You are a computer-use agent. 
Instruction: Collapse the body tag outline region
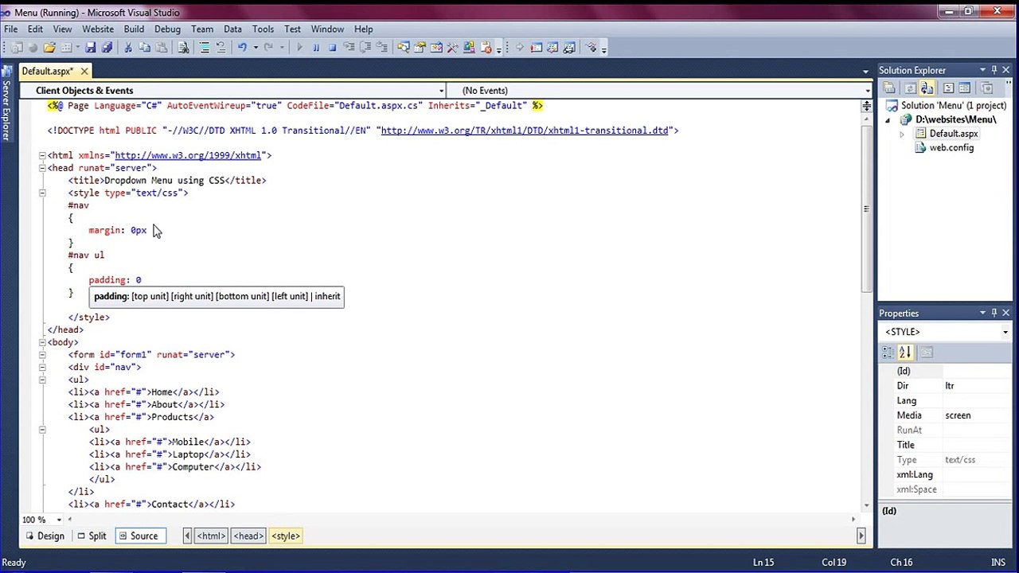pyautogui.click(x=42, y=342)
